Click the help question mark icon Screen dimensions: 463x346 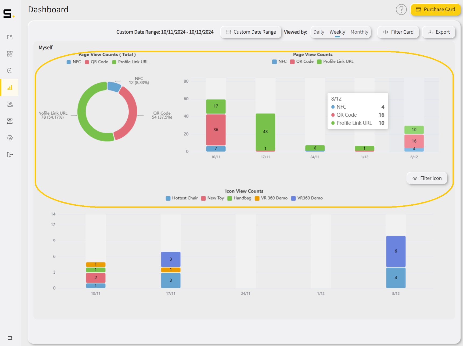point(401,9)
